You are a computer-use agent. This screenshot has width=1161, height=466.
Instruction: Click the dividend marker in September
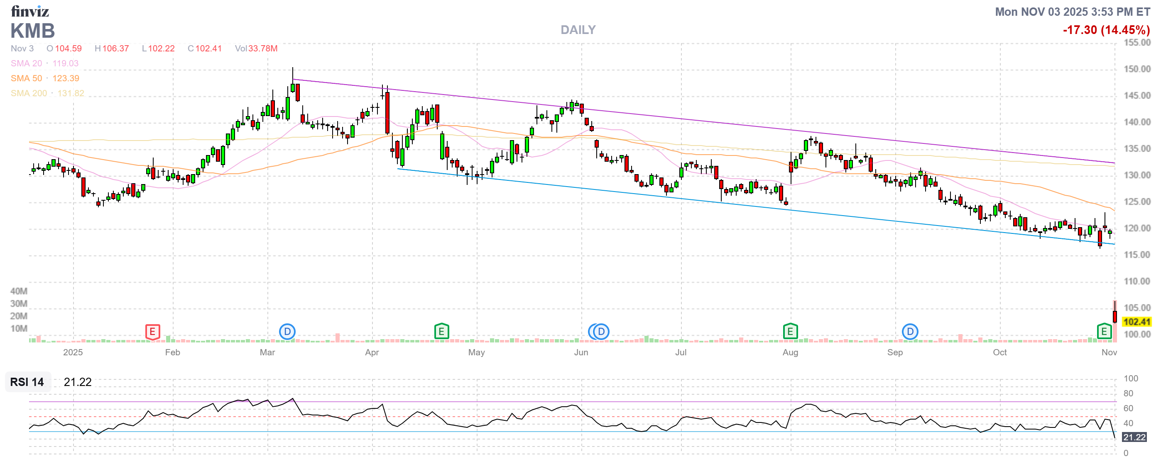pyautogui.click(x=910, y=332)
